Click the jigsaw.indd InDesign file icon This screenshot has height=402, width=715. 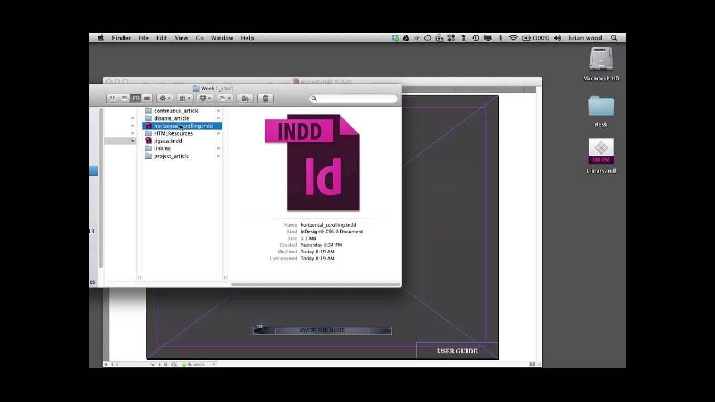[x=149, y=141]
